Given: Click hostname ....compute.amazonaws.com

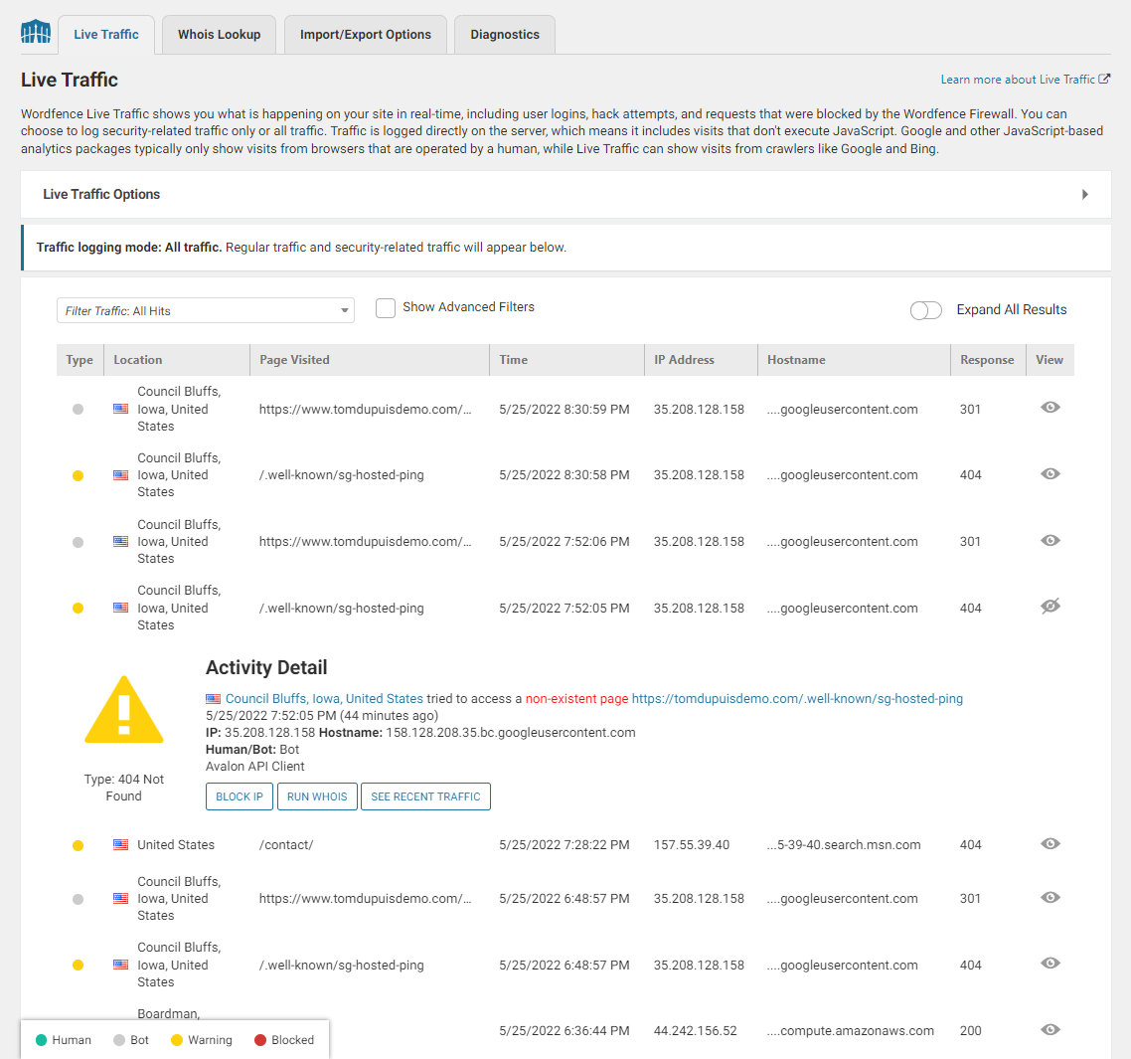Looking at the screenshot, I should point(851,1031).
